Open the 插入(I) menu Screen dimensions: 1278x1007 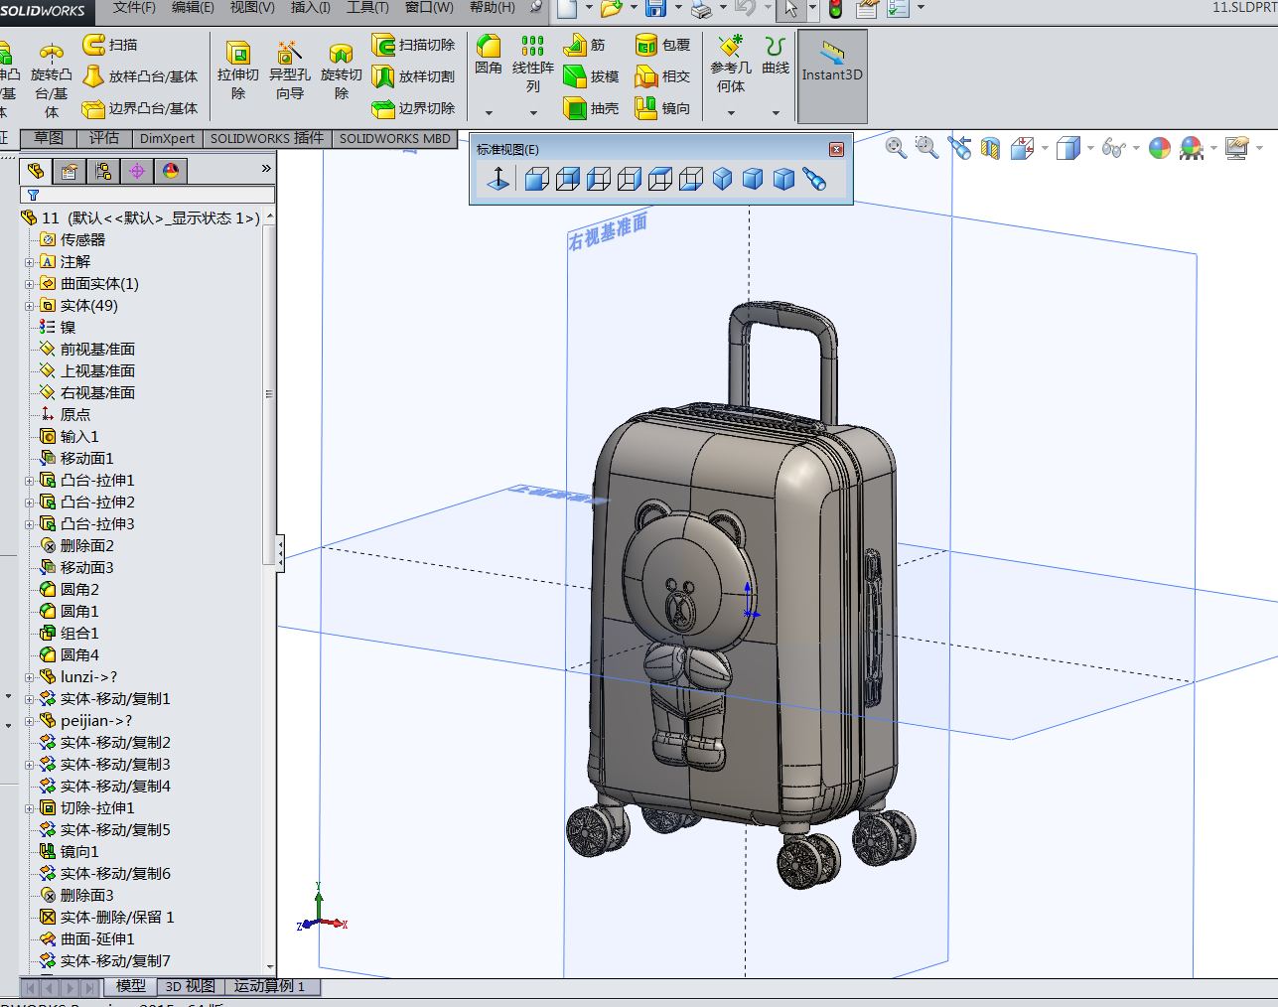click(310, 7)
